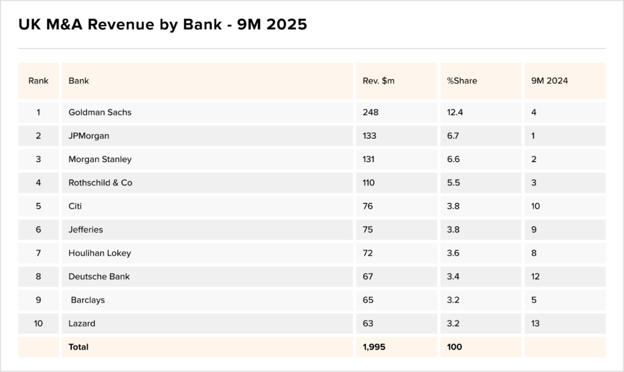Screen dimensions: 624x372
Task: Select Rothschild & Co in the table
Action: click(x=101, y=183)
